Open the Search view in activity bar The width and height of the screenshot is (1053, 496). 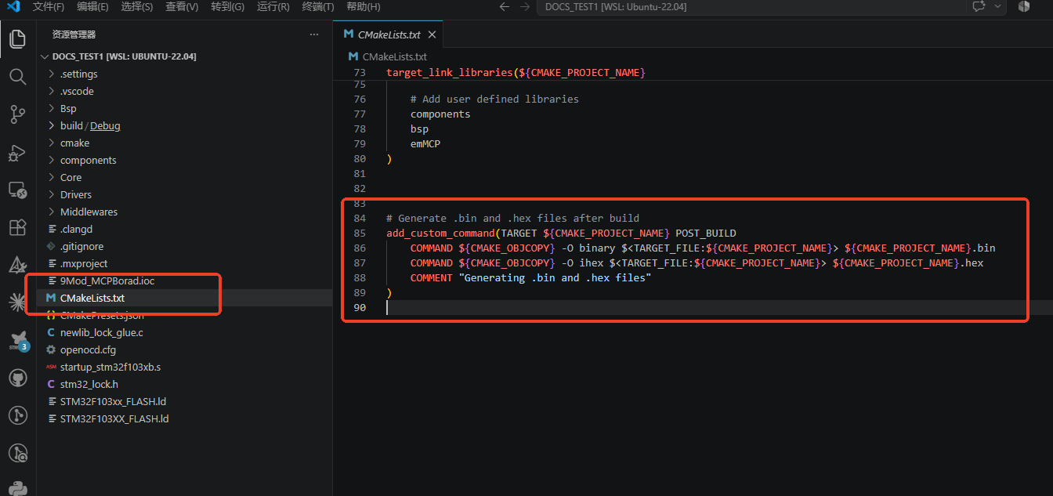pyautogui.click(x=17, y=76)
